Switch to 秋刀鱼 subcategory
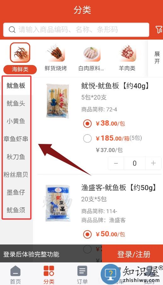Image resolution: width=163 pixels, height=285 pixels. tap(16, 157)
